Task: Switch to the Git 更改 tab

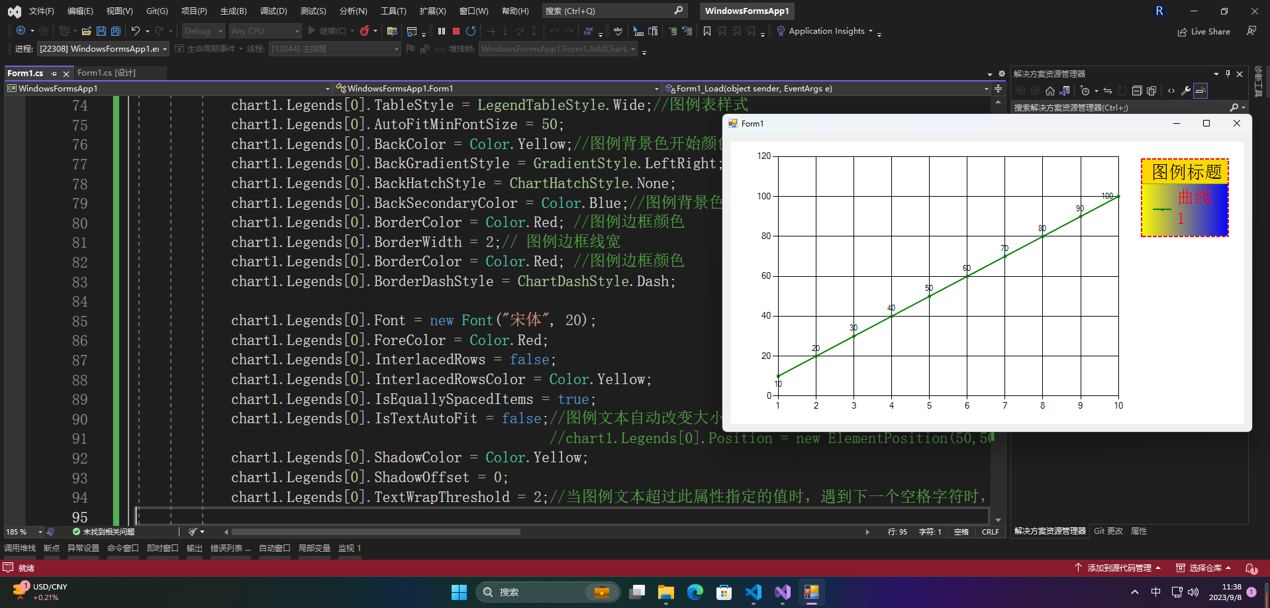Action: tap(1108, 531)
